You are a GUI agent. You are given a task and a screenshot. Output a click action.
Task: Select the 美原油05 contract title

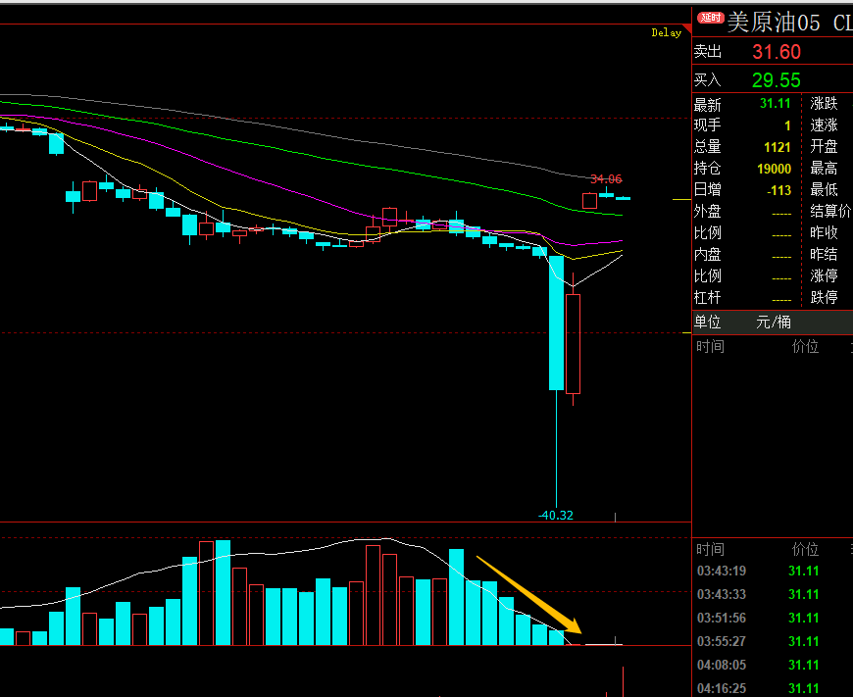[773, 23]
